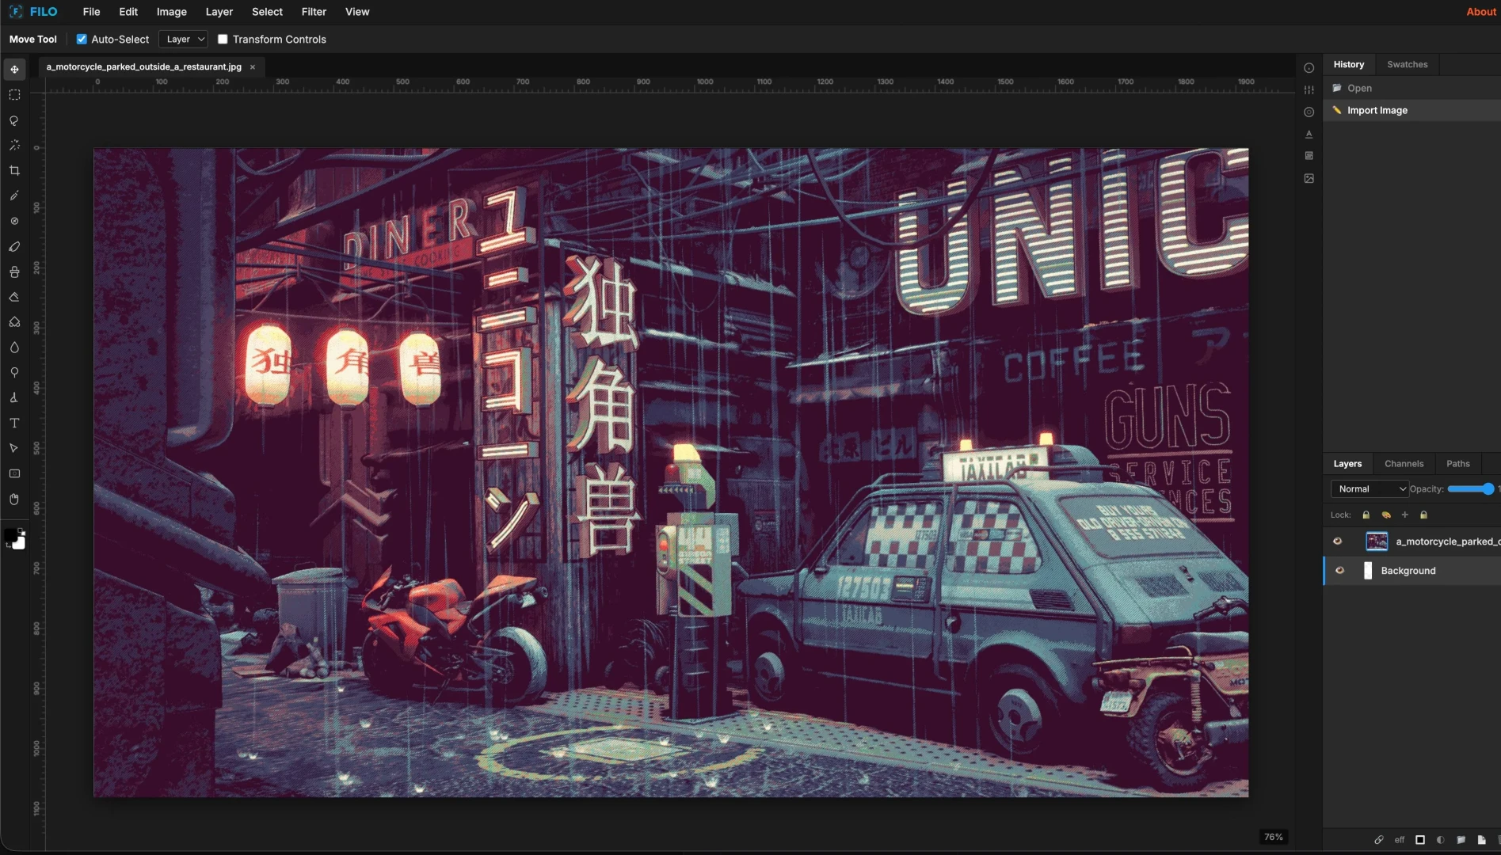1501x855 pixels.
Task: Select the Clone Stamp tool
Action: pos(14,272)
